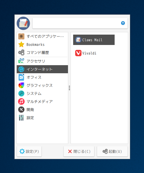This screenshot has width=144, height=173.
Task: Click the 閉じる(C) close button
Action: [79, 151]
